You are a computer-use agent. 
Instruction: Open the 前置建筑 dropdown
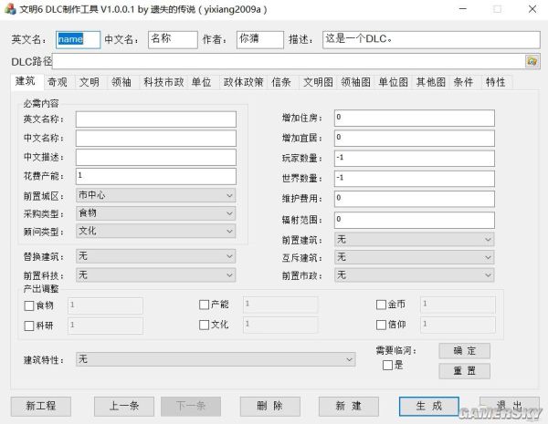tap(414, 240)
